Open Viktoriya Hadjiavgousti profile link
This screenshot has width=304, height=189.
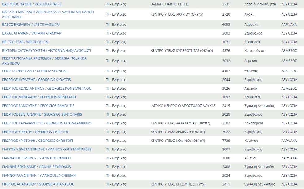coord(47,51)
